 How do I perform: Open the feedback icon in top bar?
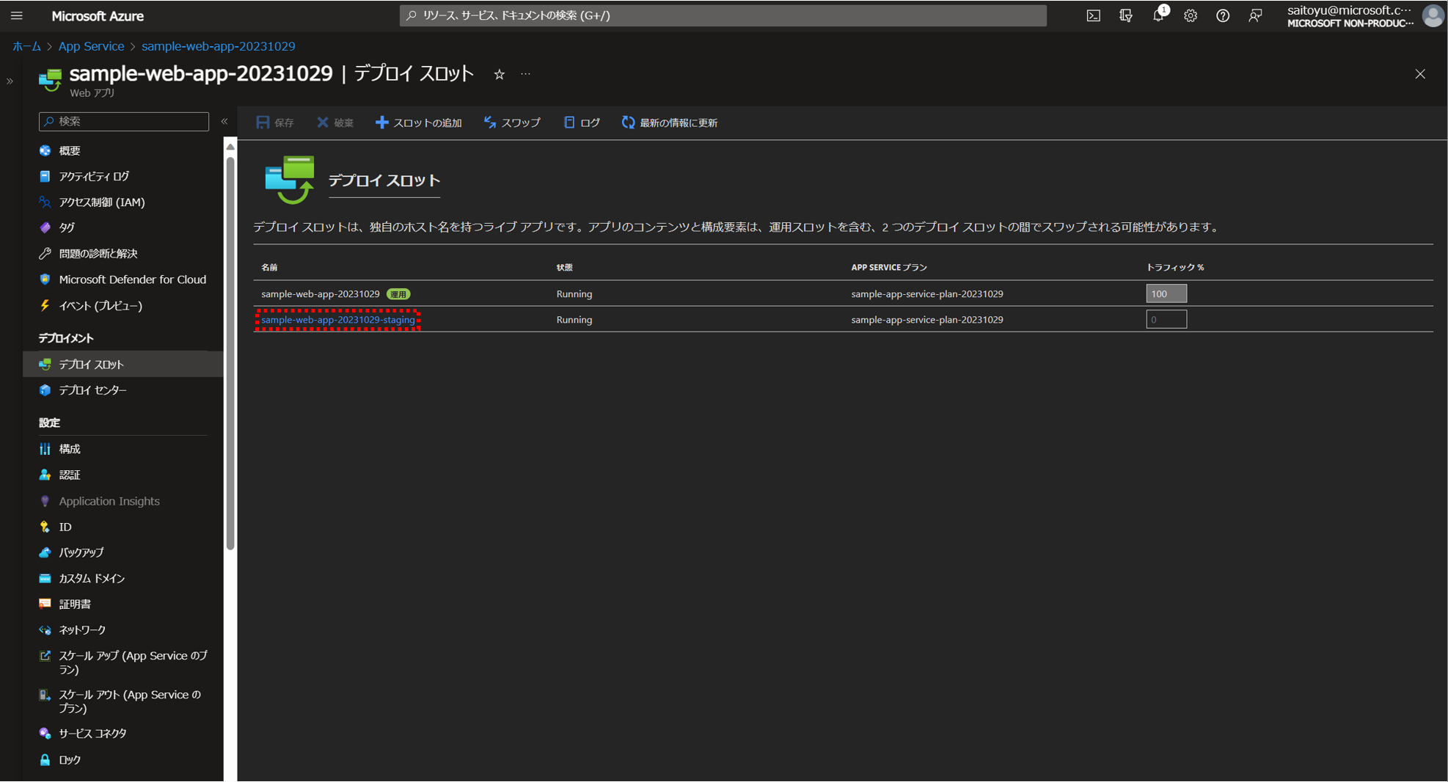tap(1255, 15)
